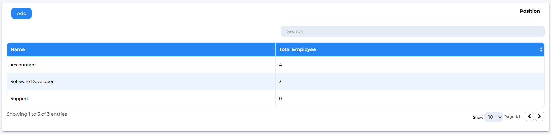Click the Accountant name cell text
The height and width of the screenshot is (134, 551).
23,65
